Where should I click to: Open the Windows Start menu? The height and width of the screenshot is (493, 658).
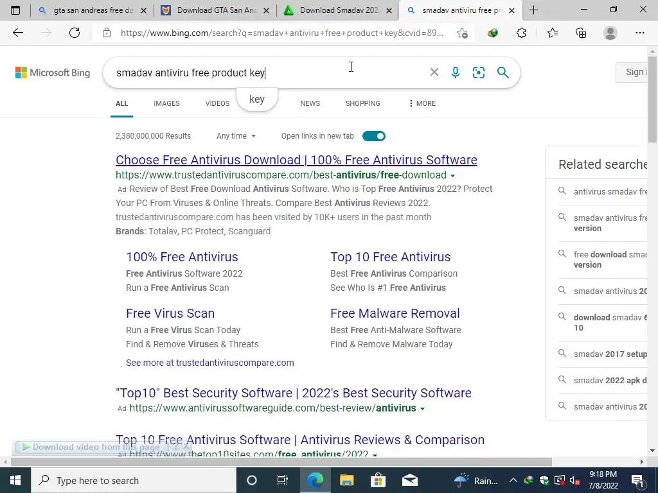pyautogui.click(x=15, y=480)
